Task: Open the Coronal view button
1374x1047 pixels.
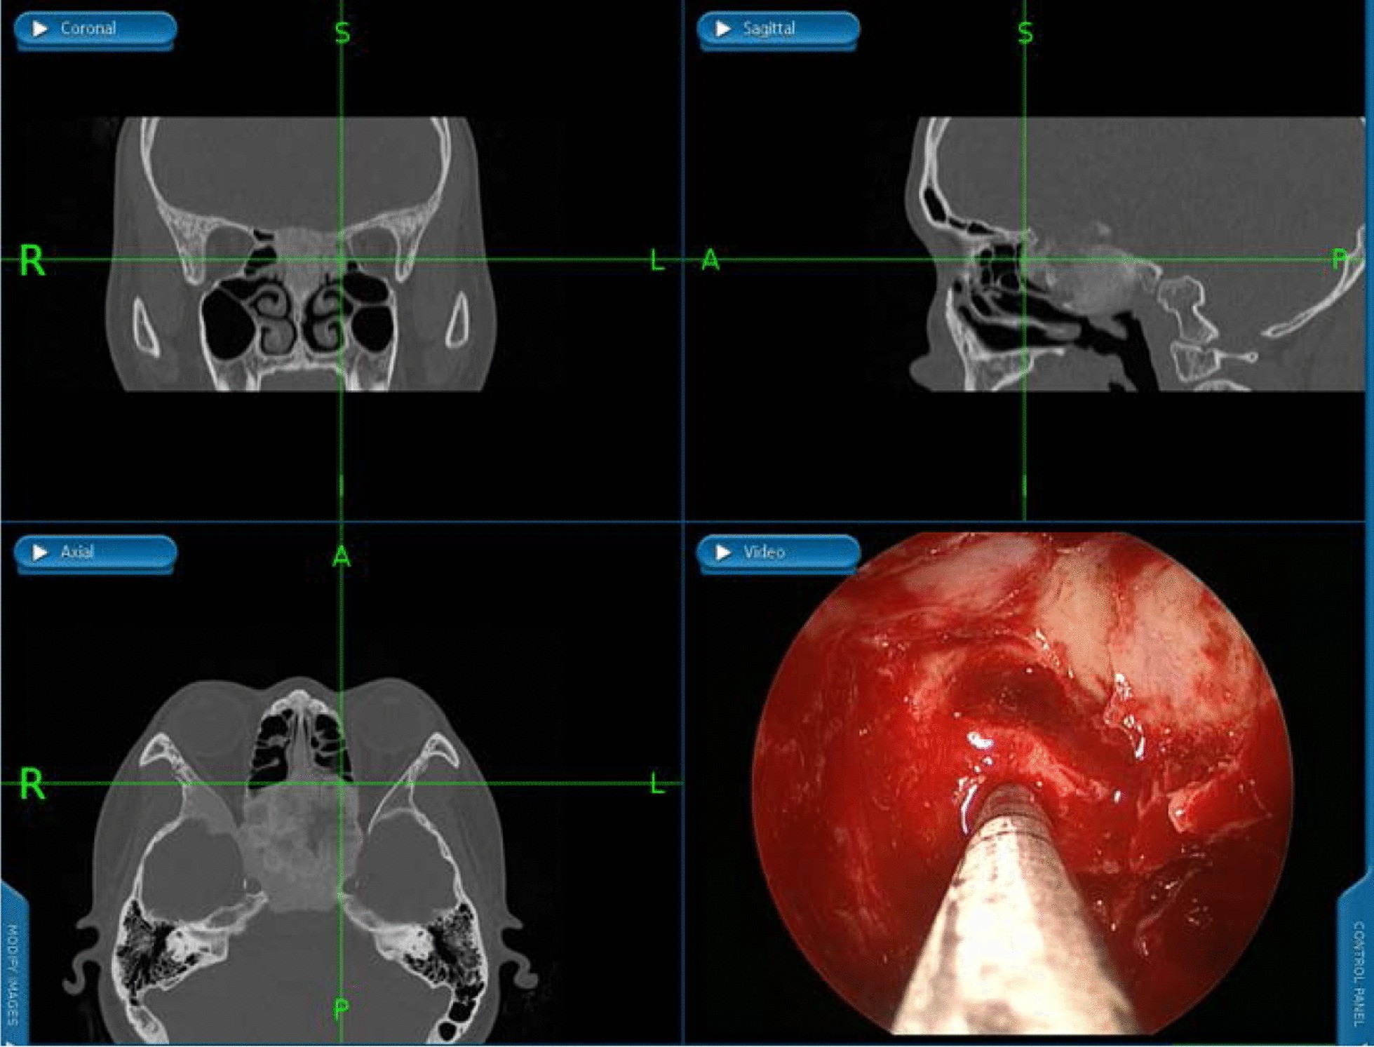Action: pyautogui.click(x=95, y=30)
